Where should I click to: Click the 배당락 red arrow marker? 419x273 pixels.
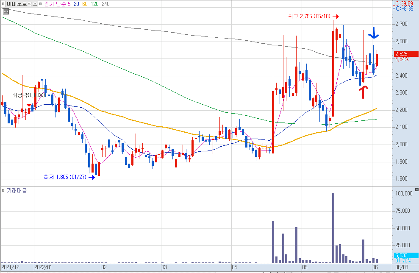[x=29, y=103]
